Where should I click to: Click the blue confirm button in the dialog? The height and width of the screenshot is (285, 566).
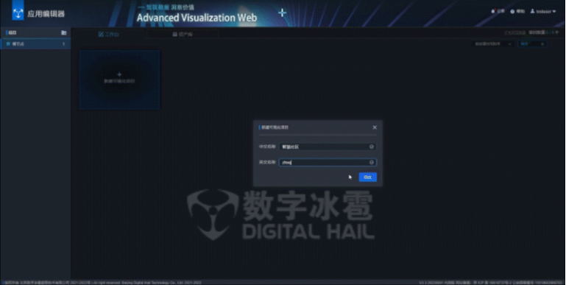368,177
